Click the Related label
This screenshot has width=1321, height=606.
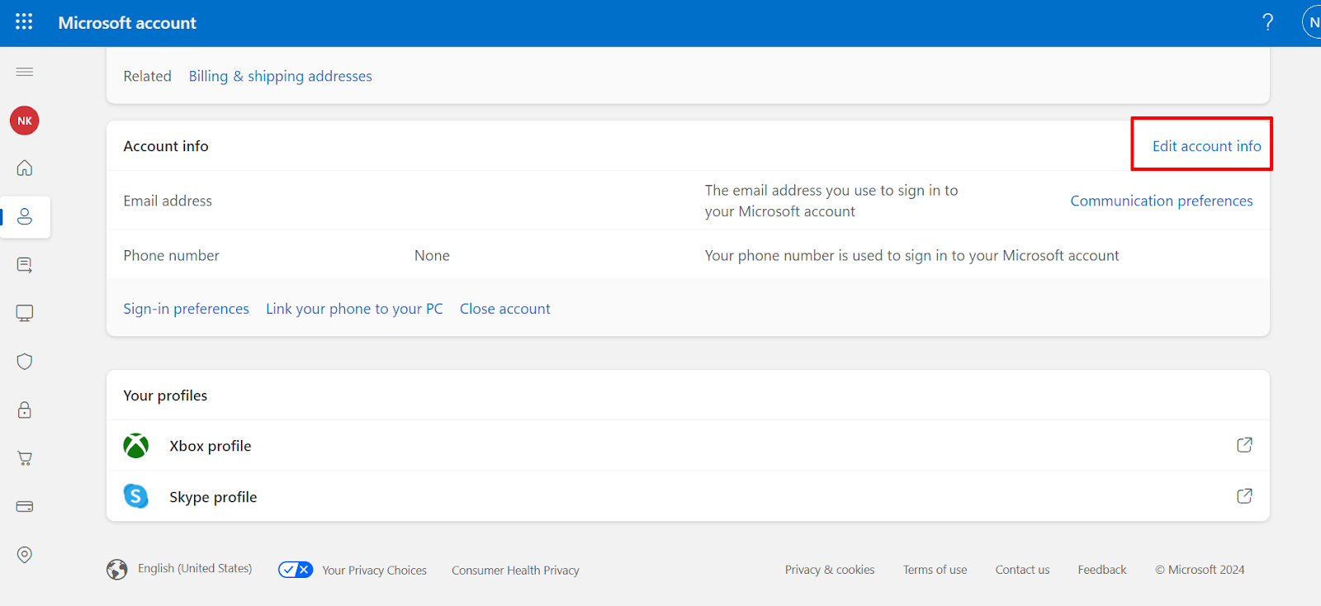point(148,76)
